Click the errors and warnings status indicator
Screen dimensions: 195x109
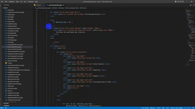(2, 108)
